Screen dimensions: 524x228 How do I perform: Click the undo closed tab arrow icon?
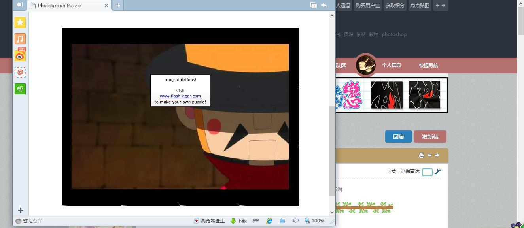324,5
